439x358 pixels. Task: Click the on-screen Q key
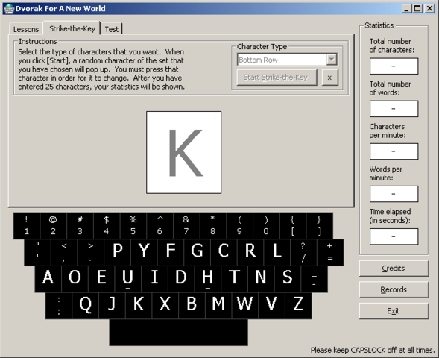86,305
